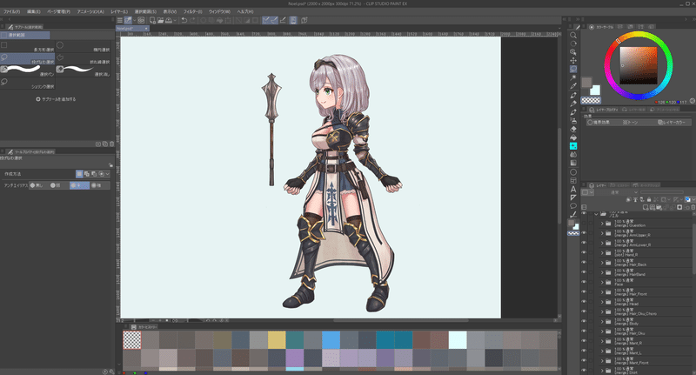This screenshot has width=696, height=375.
Task: Select the last anti-aliasing radio option
Action: click(x=99, y=185)
